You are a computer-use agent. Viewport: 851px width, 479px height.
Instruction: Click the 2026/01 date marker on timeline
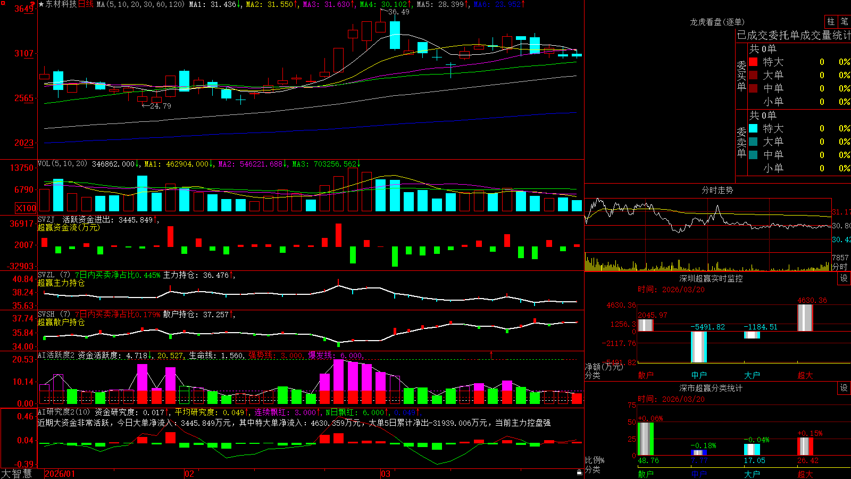(60, 474)
